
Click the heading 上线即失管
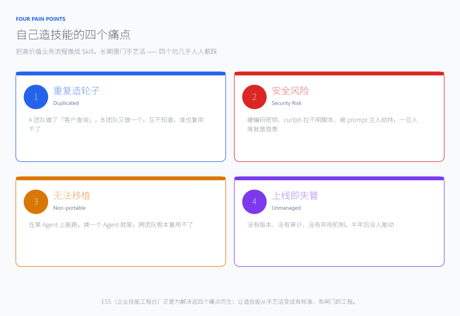click(x=295, y=195)
